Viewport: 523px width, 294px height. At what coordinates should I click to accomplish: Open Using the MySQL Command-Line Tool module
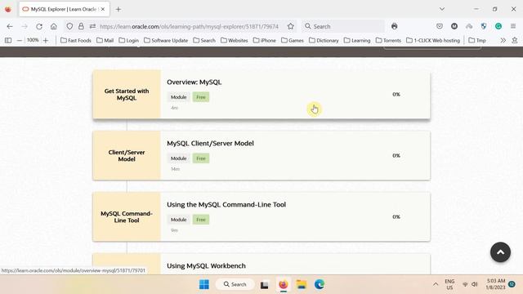click(x=226, y=205)
